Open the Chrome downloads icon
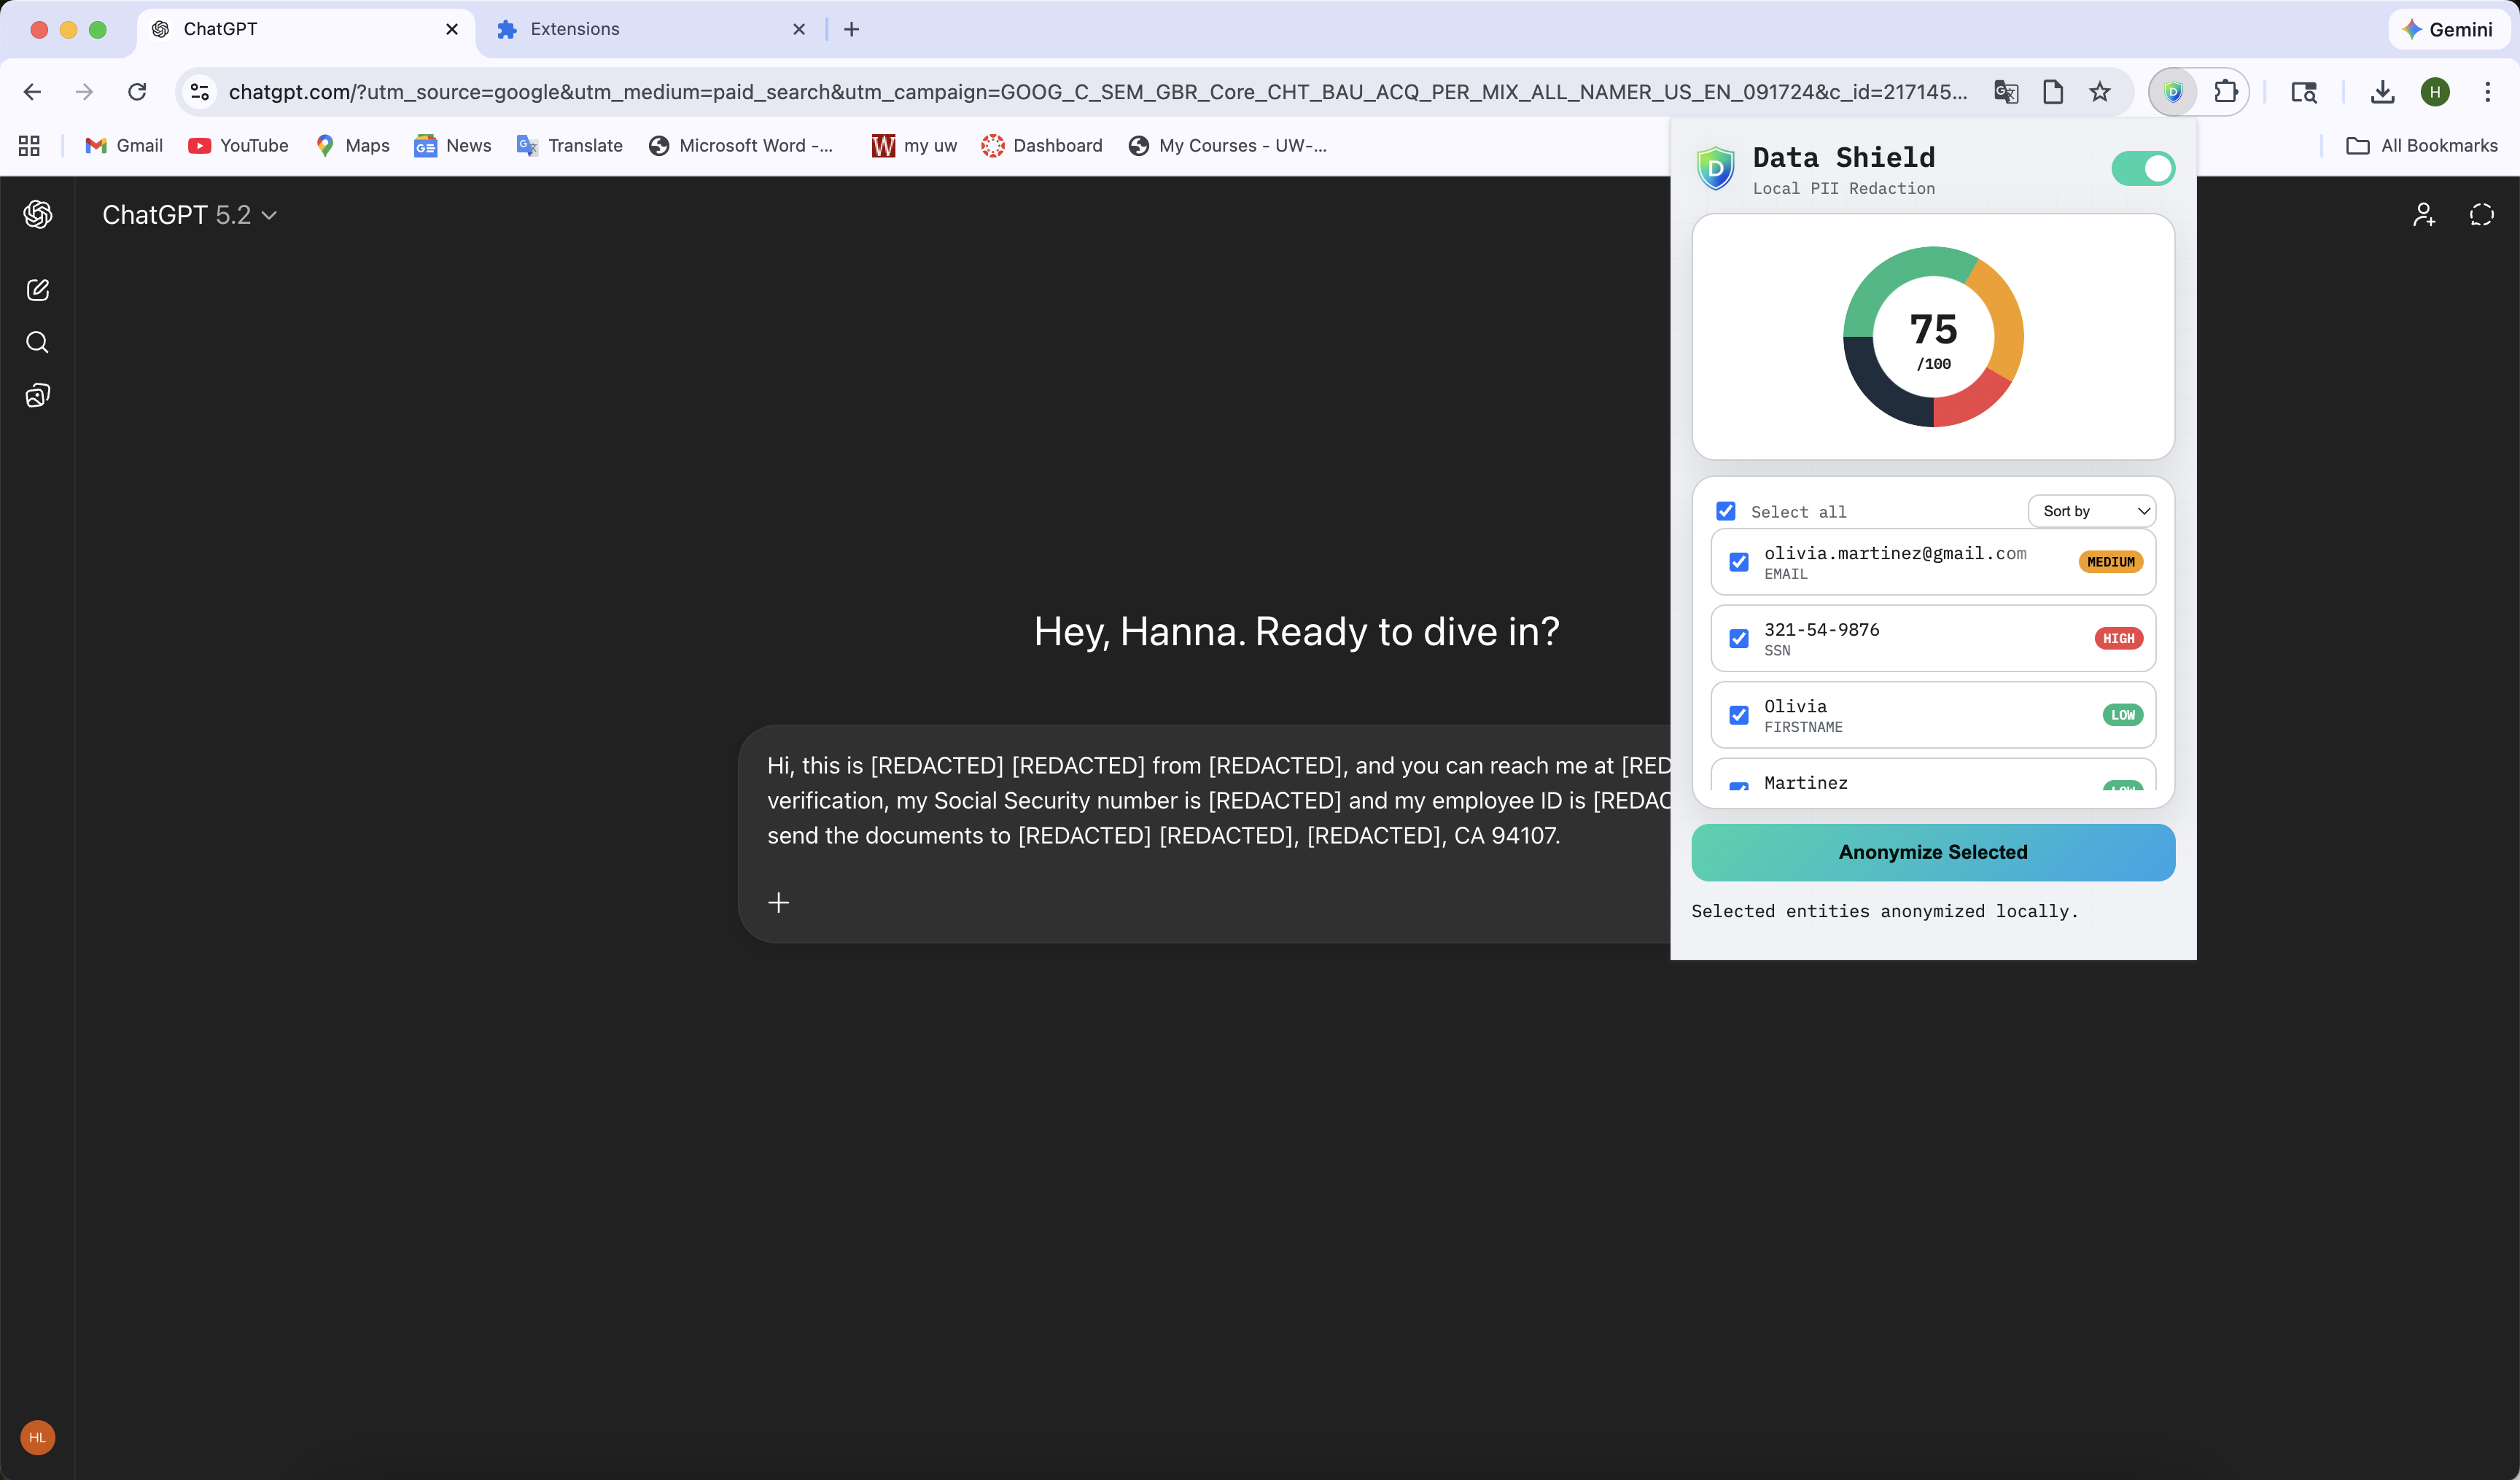Viewport: 2520px width, 1480px height. [2382, 92]
